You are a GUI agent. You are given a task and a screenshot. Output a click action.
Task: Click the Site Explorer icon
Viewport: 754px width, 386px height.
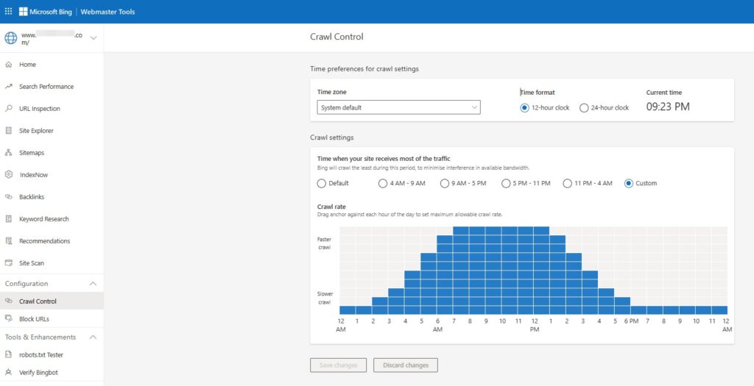[9, 131]
